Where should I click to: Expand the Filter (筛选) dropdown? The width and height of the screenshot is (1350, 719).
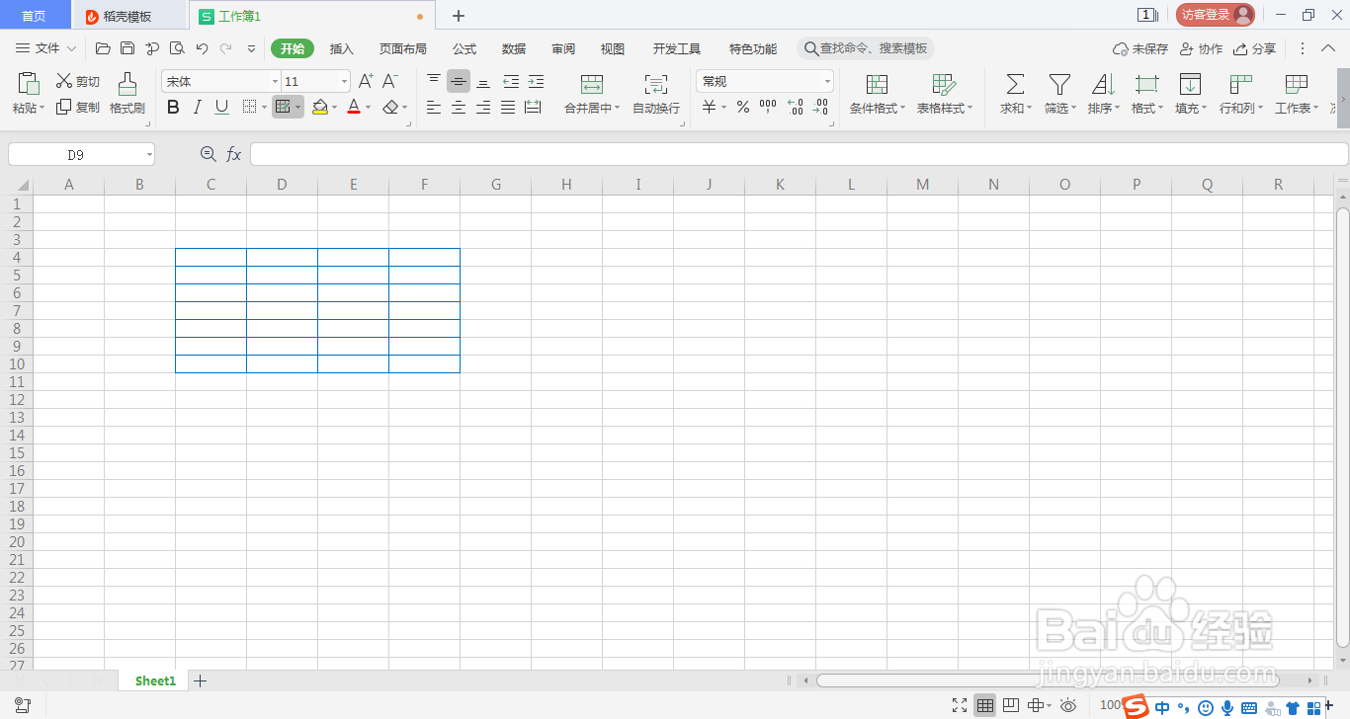click(x=1060, y=109)
